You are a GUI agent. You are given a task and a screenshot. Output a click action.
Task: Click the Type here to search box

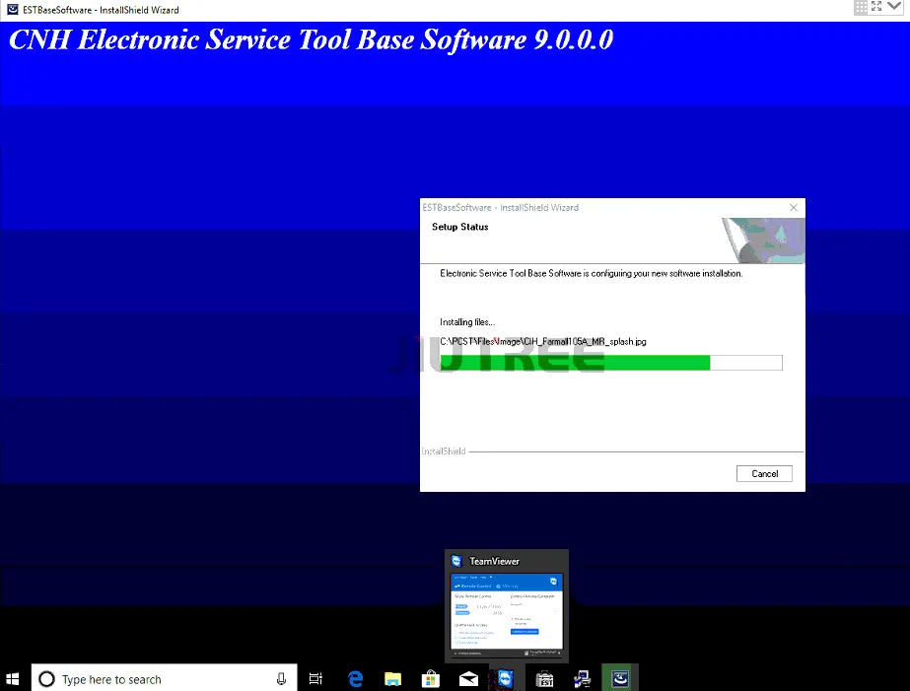(x=165, y=678)
